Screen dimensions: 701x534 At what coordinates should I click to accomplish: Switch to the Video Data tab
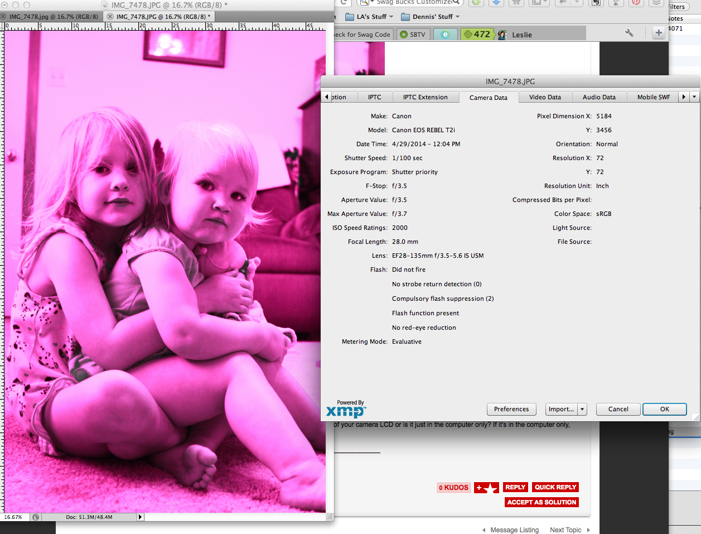click(545, 97)
